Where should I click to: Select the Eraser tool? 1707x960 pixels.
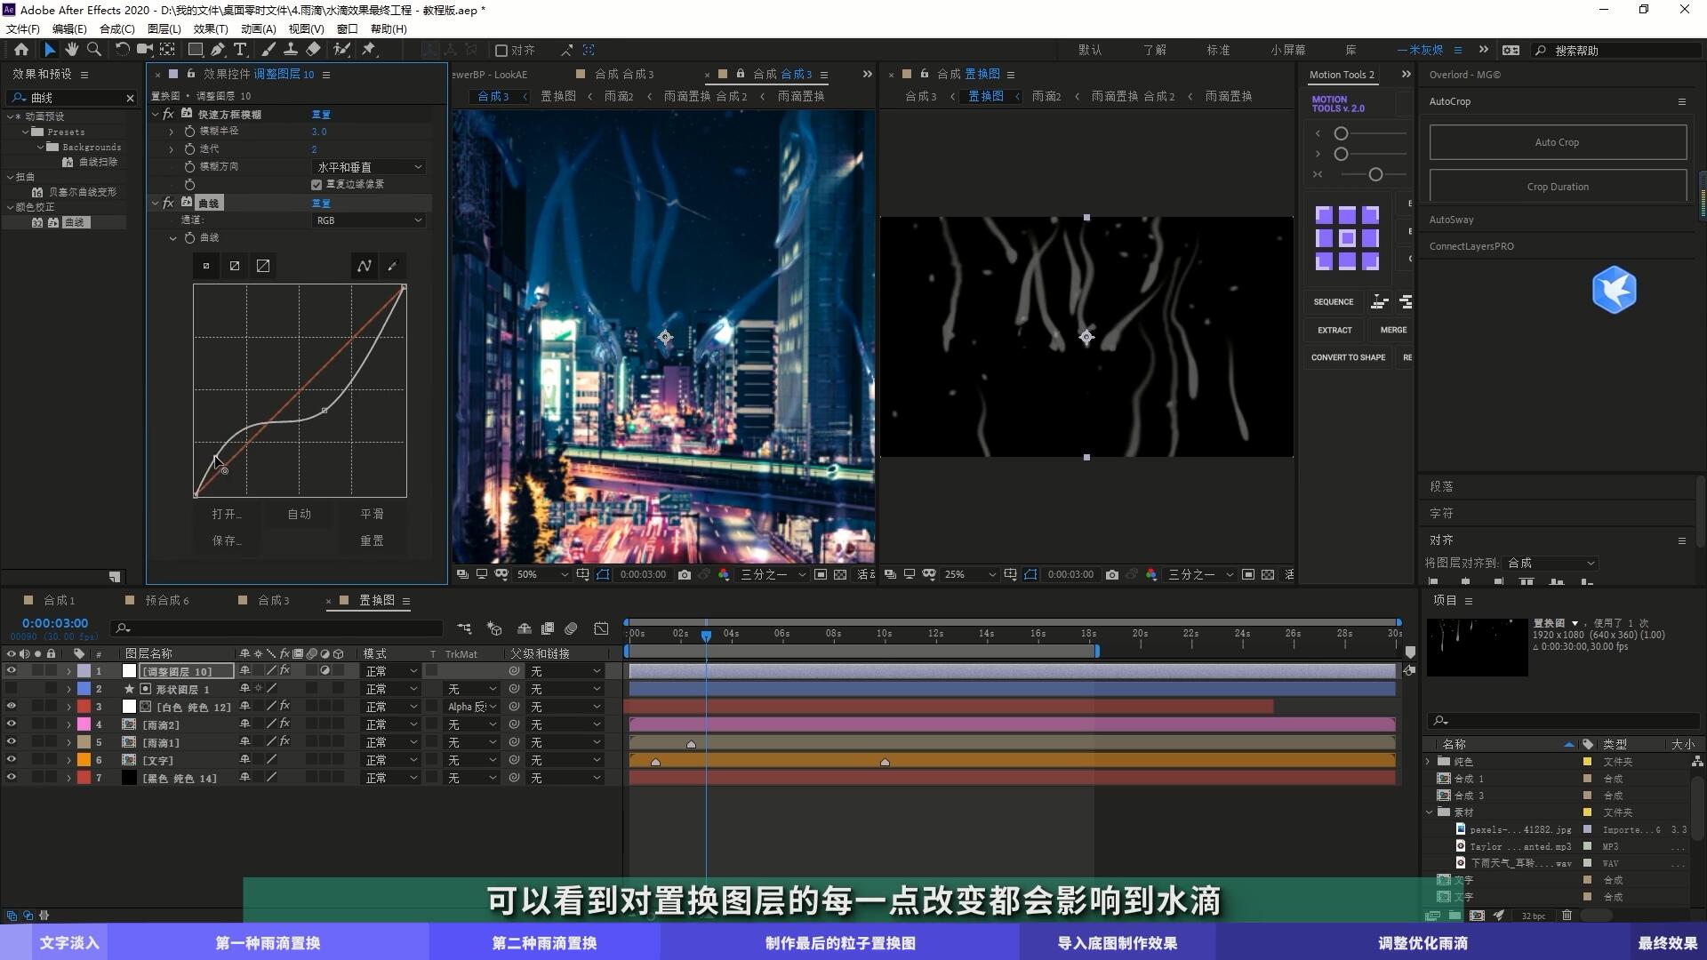(x=313, y=50)
